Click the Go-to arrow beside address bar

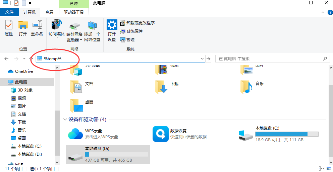(209, 59)
